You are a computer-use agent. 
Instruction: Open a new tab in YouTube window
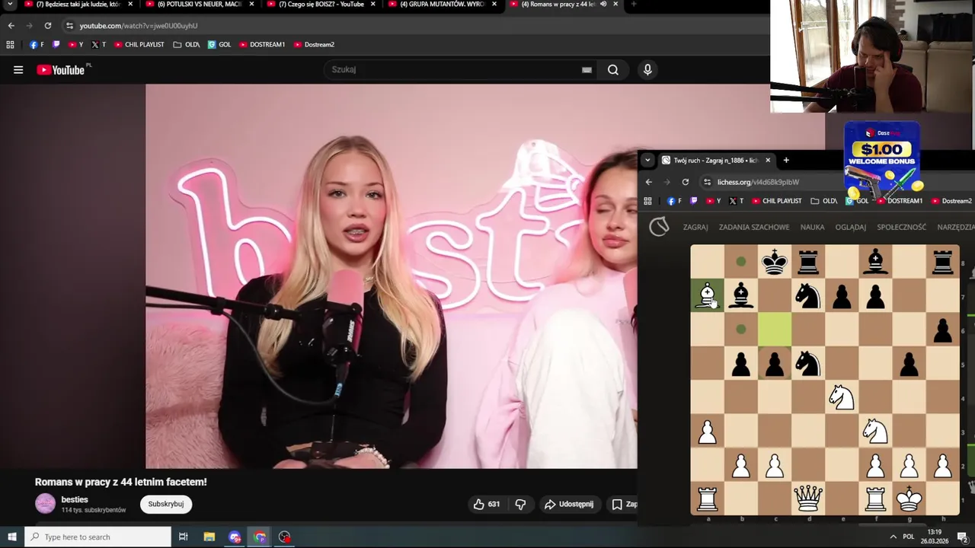coord(633,5)
